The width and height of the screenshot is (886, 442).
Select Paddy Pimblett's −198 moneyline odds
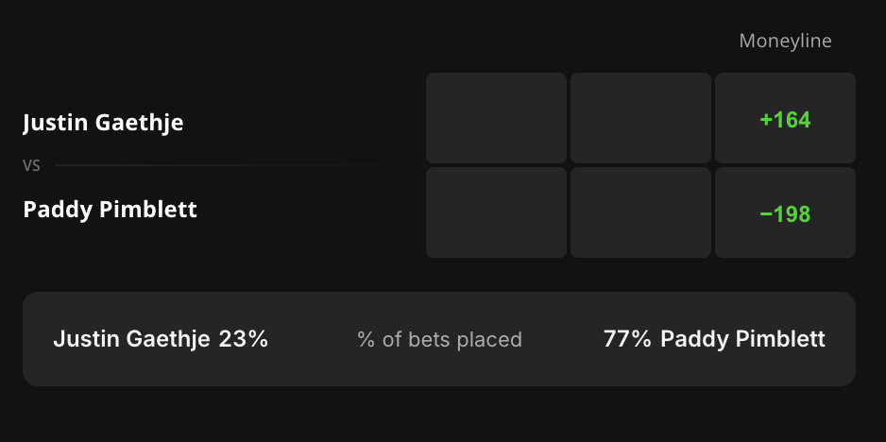(x=785, y=212)
